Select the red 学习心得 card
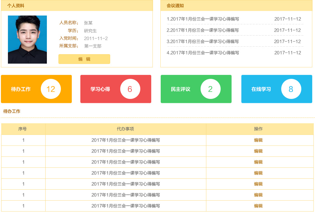Image resolution: width=315 pixels, height=214 pixels. click(116, 89)
